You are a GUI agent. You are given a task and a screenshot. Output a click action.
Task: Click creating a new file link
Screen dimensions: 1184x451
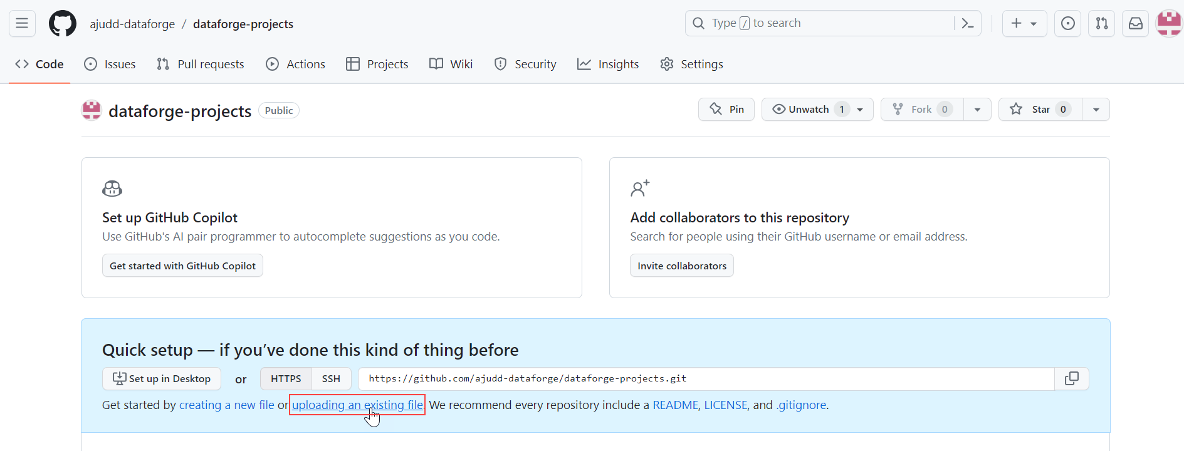pos(227,405)
